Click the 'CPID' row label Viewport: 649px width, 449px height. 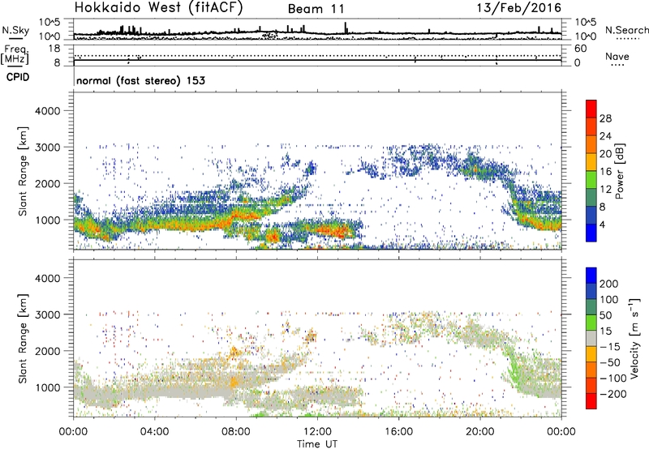coord(18,77)
